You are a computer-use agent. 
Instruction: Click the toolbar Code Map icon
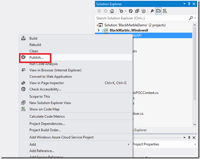pyautogui.click(x=165, y=11)
